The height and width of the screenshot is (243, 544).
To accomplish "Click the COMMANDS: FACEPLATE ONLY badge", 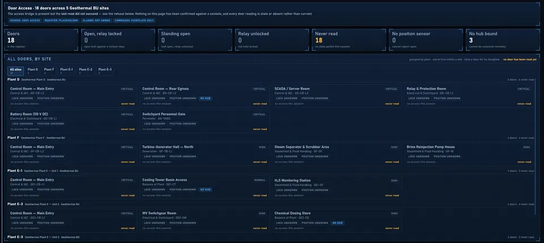I will (x=134, y=20).
